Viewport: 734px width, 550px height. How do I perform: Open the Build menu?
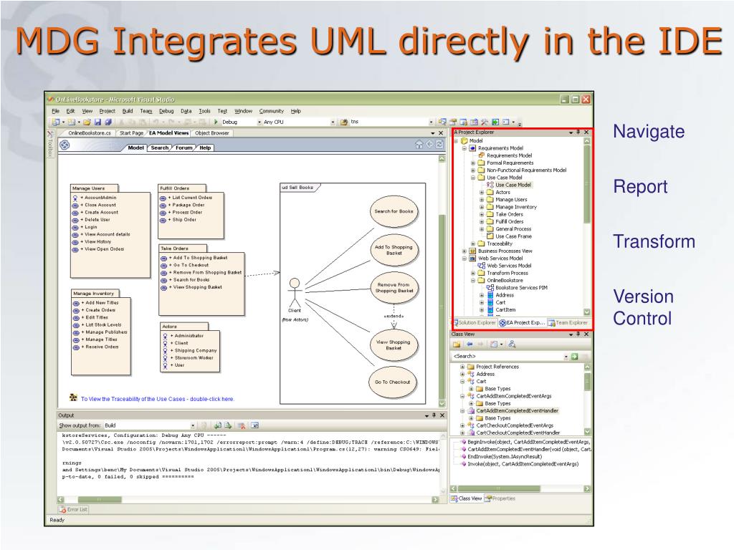[x=128, y=111]
